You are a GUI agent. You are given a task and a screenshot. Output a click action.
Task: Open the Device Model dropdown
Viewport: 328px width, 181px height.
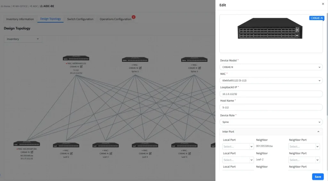271,67
